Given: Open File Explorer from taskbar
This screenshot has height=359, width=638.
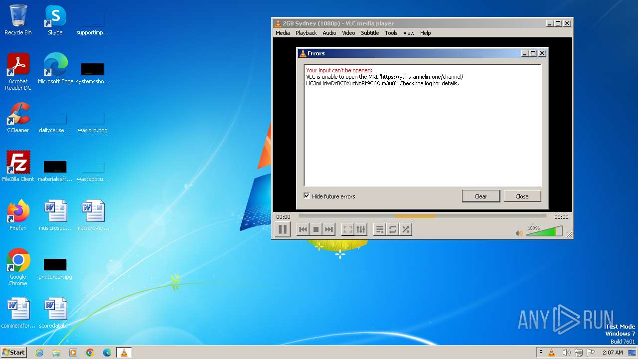Looking at the screenshot, I should [x=56, y=353].
